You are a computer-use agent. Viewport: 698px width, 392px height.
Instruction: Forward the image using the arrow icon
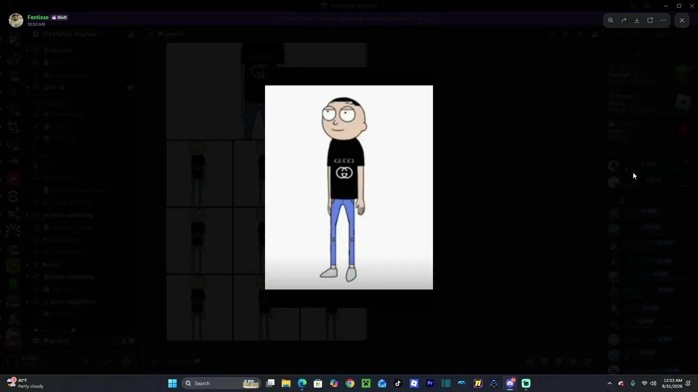(x=624, y=21)
